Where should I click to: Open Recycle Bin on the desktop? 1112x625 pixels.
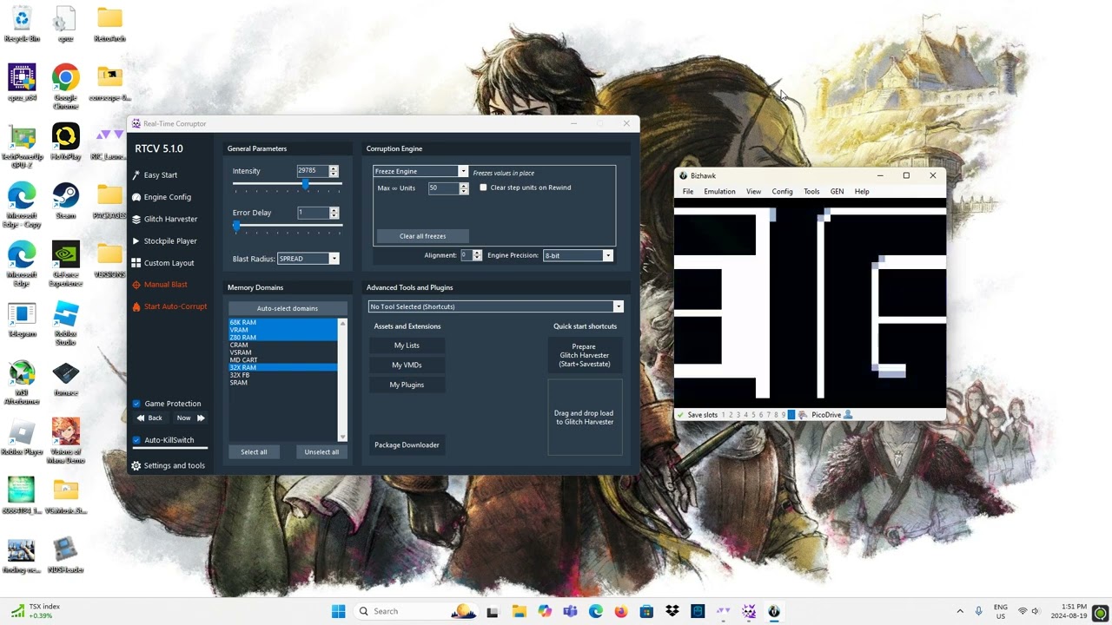click(22, 24)
